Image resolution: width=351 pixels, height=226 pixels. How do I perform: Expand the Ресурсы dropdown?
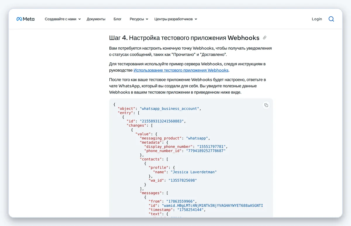[x=139, y=19]
